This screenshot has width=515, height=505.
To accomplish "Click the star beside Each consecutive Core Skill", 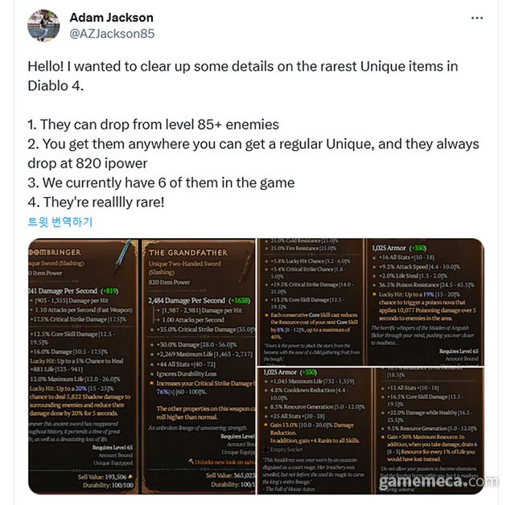I will 266,315.
